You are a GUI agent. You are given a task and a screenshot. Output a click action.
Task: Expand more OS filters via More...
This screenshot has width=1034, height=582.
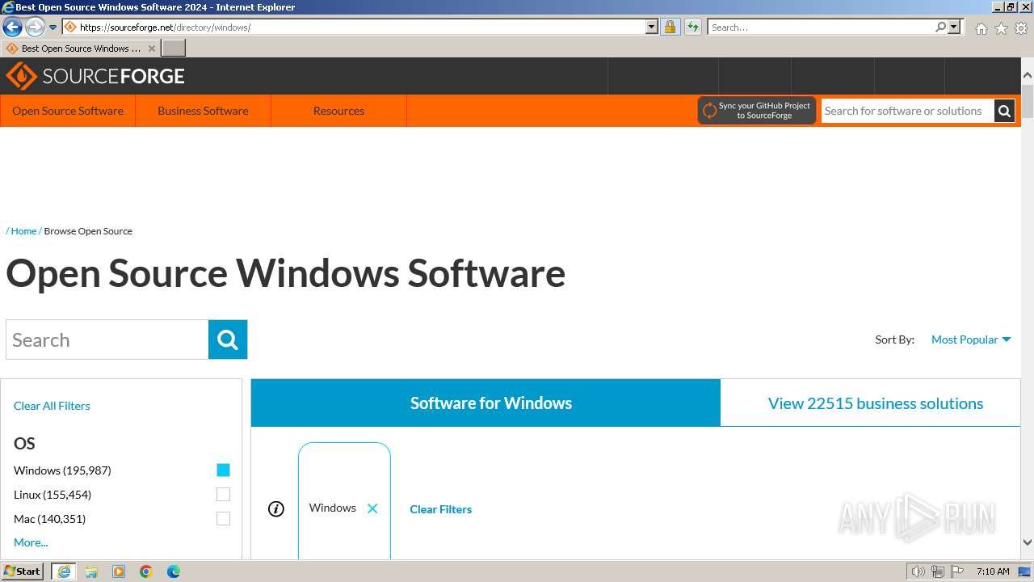[x=31, y=542]
